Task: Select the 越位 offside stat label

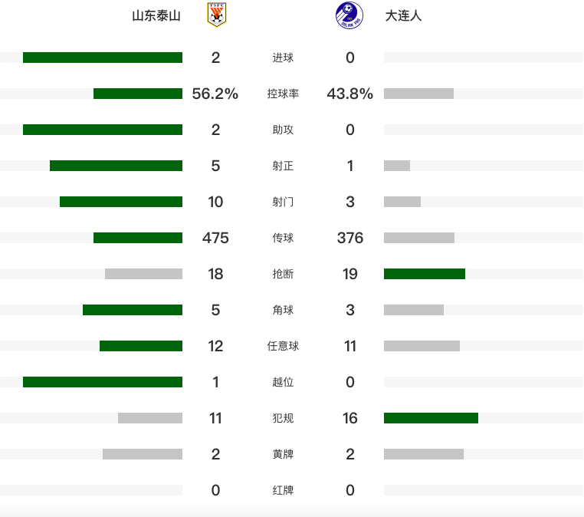Action: click(x=283, y=382)
